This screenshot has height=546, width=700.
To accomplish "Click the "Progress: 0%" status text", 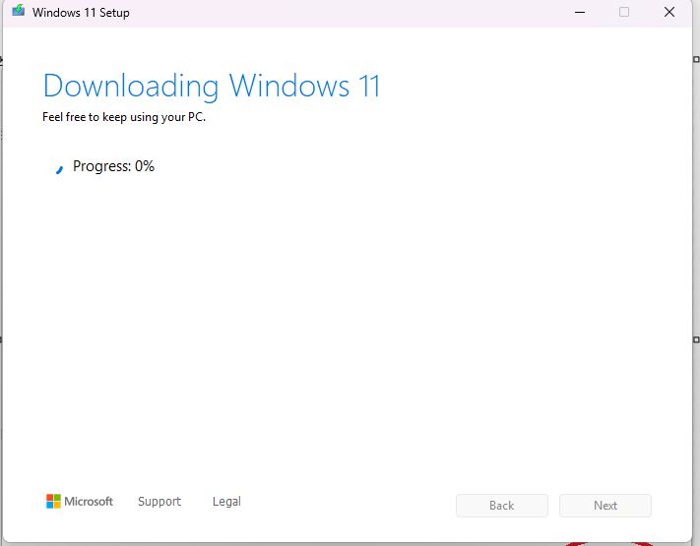I will click(113, 166).
